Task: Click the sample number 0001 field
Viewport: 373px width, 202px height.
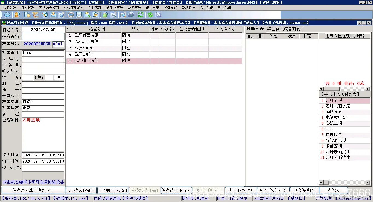Action: pyautogui.click(x=58, y=44)
